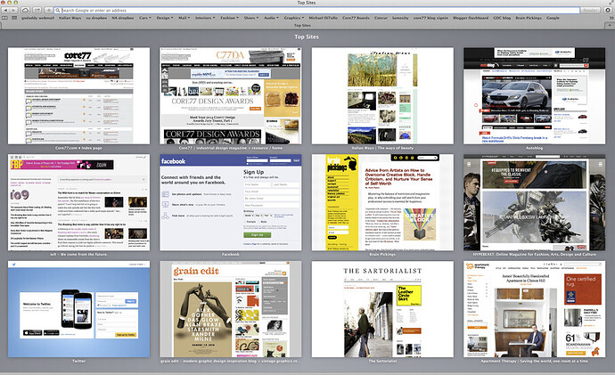Image resolution: width=615 pixels, height=375 pixels.
Task: Open The Sartorialist top site thumbnail
Action: (382, 309)
